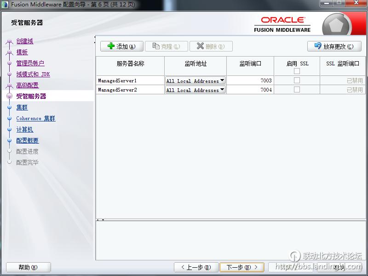The image size is (368, 276).
Task: Open listen address dropdown for ManagedServer2
Action: point(222,90)
